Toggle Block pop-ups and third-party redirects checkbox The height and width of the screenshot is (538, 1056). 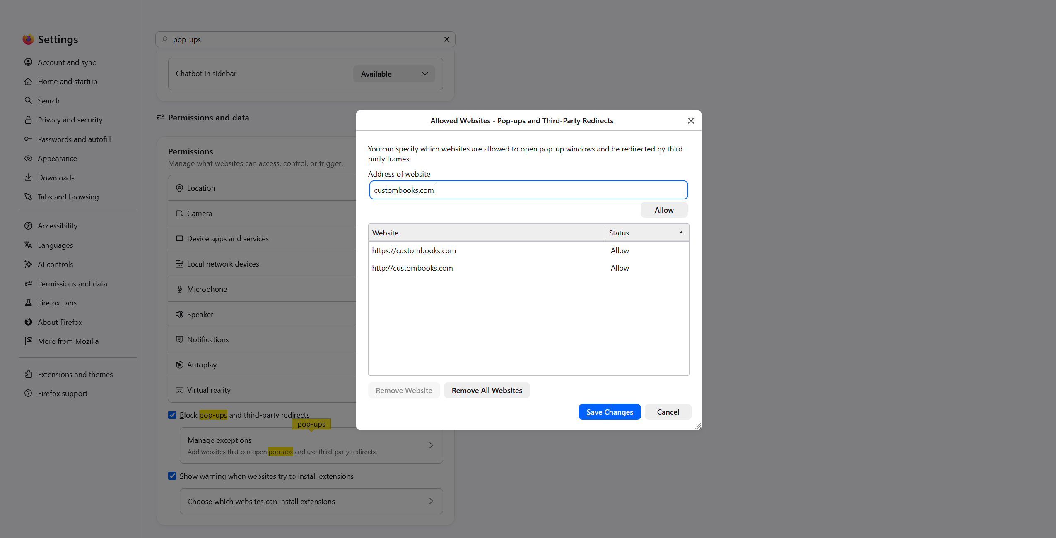click(x=172, y=415)
